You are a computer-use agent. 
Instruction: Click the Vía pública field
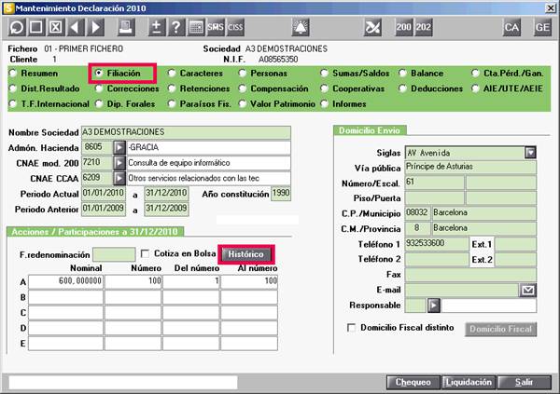(x=470, y=167)
